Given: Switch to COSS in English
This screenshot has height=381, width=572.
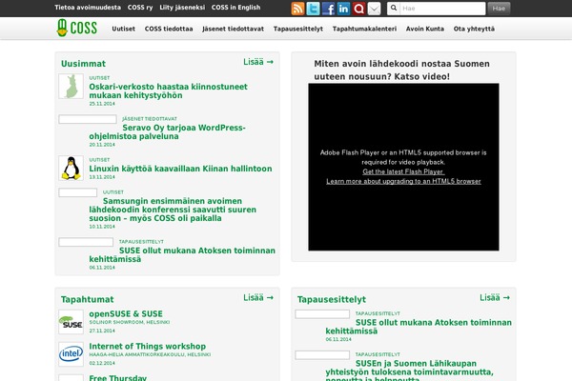Looking at the screenshot, I should point(236,8).
